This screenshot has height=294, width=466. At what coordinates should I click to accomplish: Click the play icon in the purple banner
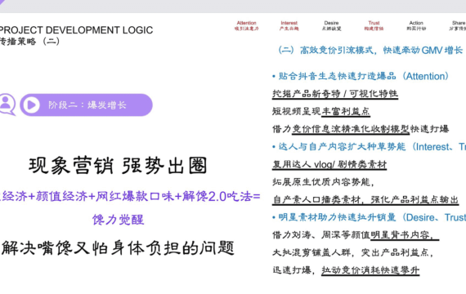(31, 105)
